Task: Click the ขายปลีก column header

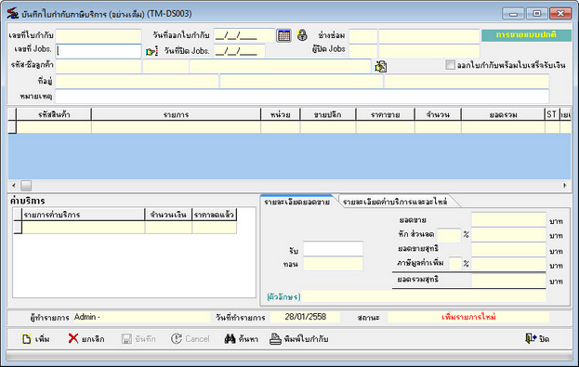Action: coord(328,114)
